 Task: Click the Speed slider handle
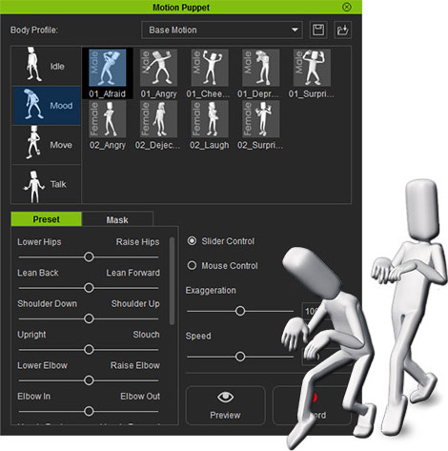click(x=240, y=357)
